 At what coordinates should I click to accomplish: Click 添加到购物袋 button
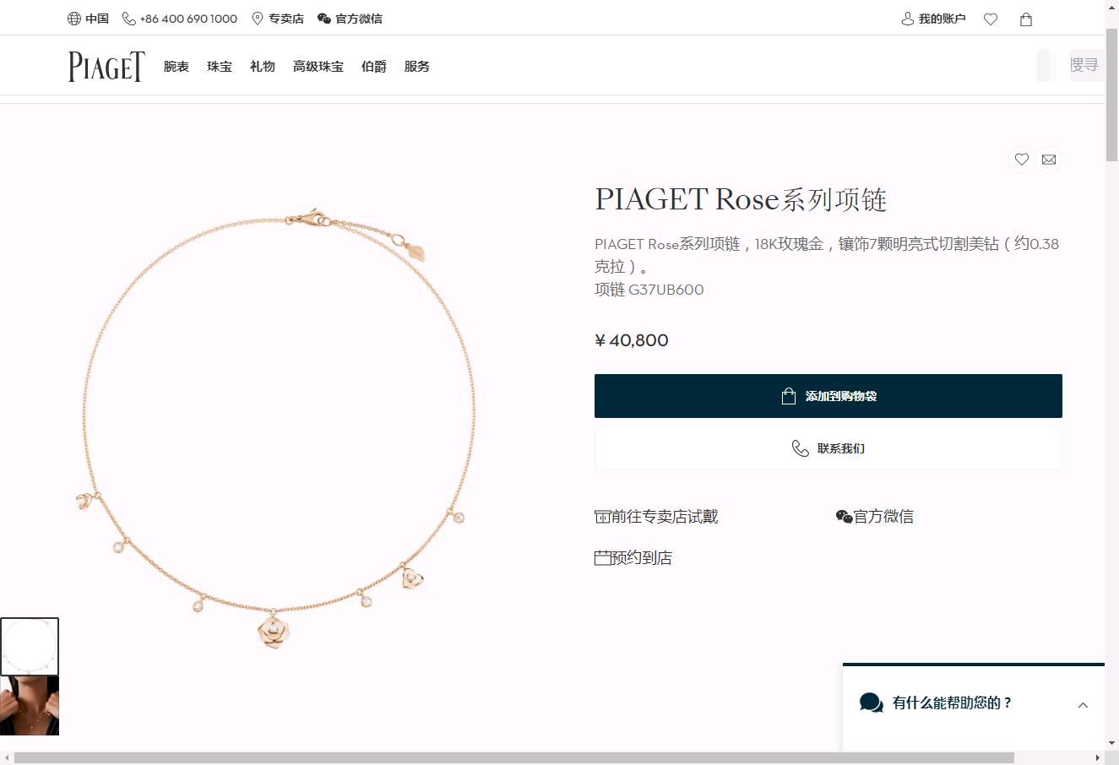coord(828,396)
